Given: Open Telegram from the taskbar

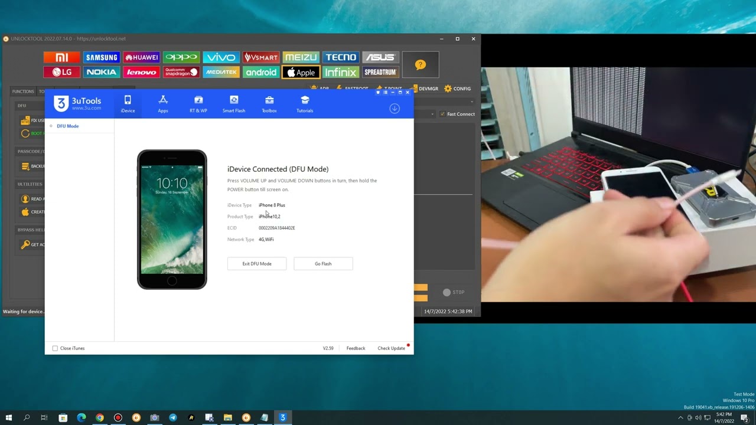Looking at the screenshot, I should tap(173, 417).
